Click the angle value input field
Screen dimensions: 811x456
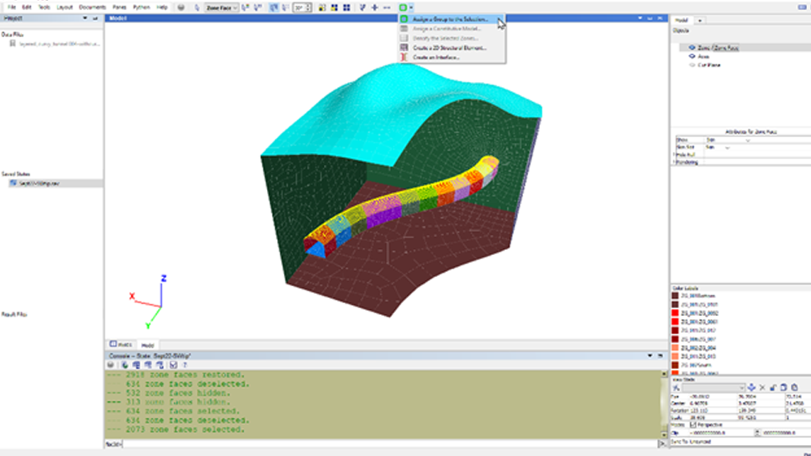click(299, 8)
